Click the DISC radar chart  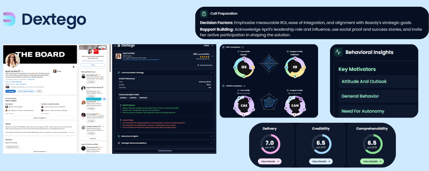point(268,64)
